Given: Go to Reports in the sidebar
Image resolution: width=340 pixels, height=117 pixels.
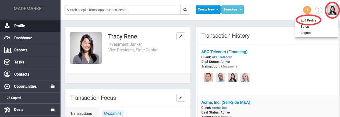Looking at the screenshot, I should coord(21,50).
